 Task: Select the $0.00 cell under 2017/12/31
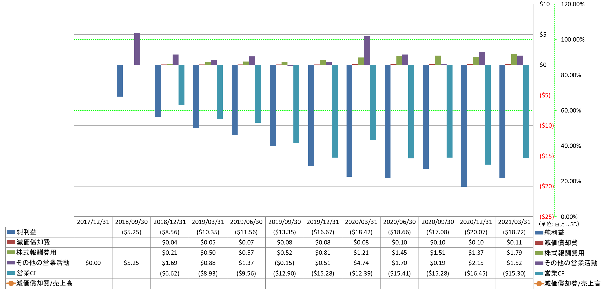click(x=93, y=263)
